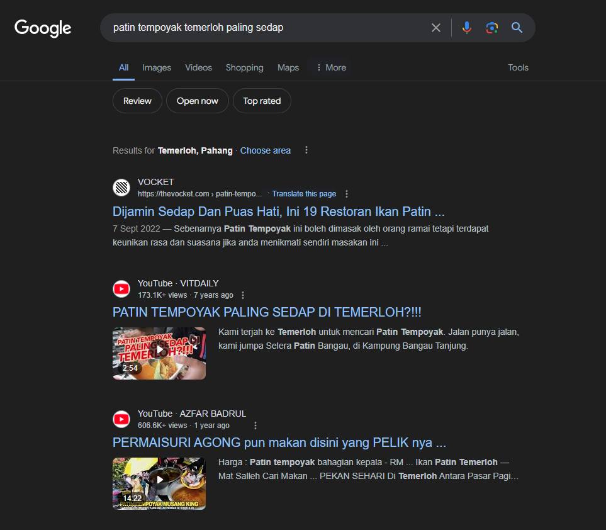This screenshot has height=530, width=606.
Task: Switch to the Videos tab
Action: (198, 67)
